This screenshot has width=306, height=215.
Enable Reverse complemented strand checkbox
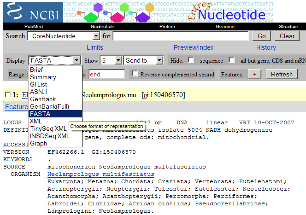(135, 74)
